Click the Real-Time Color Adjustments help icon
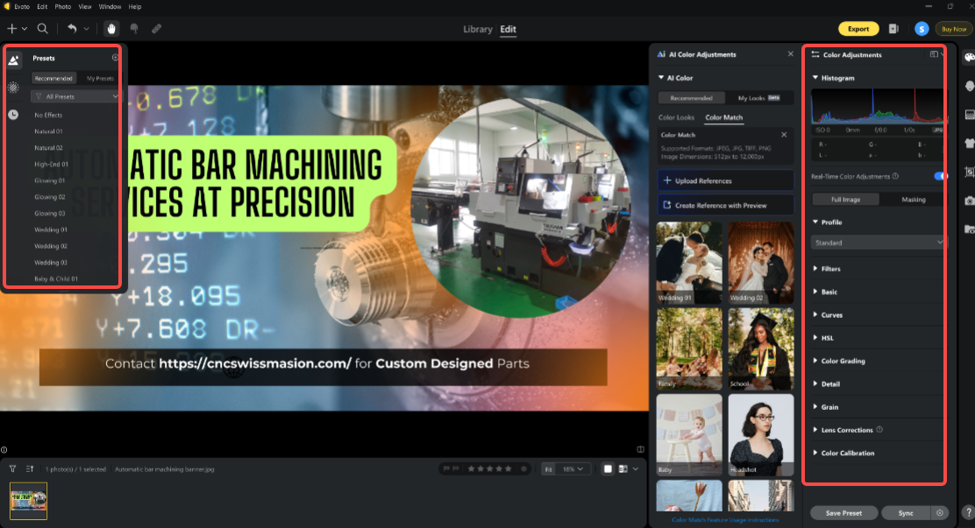The width and height of the screenshot is (975, 528). tap(895, 176)
